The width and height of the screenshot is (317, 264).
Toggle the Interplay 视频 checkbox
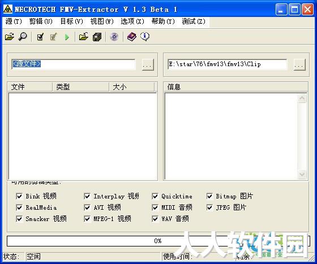[87, 196]
